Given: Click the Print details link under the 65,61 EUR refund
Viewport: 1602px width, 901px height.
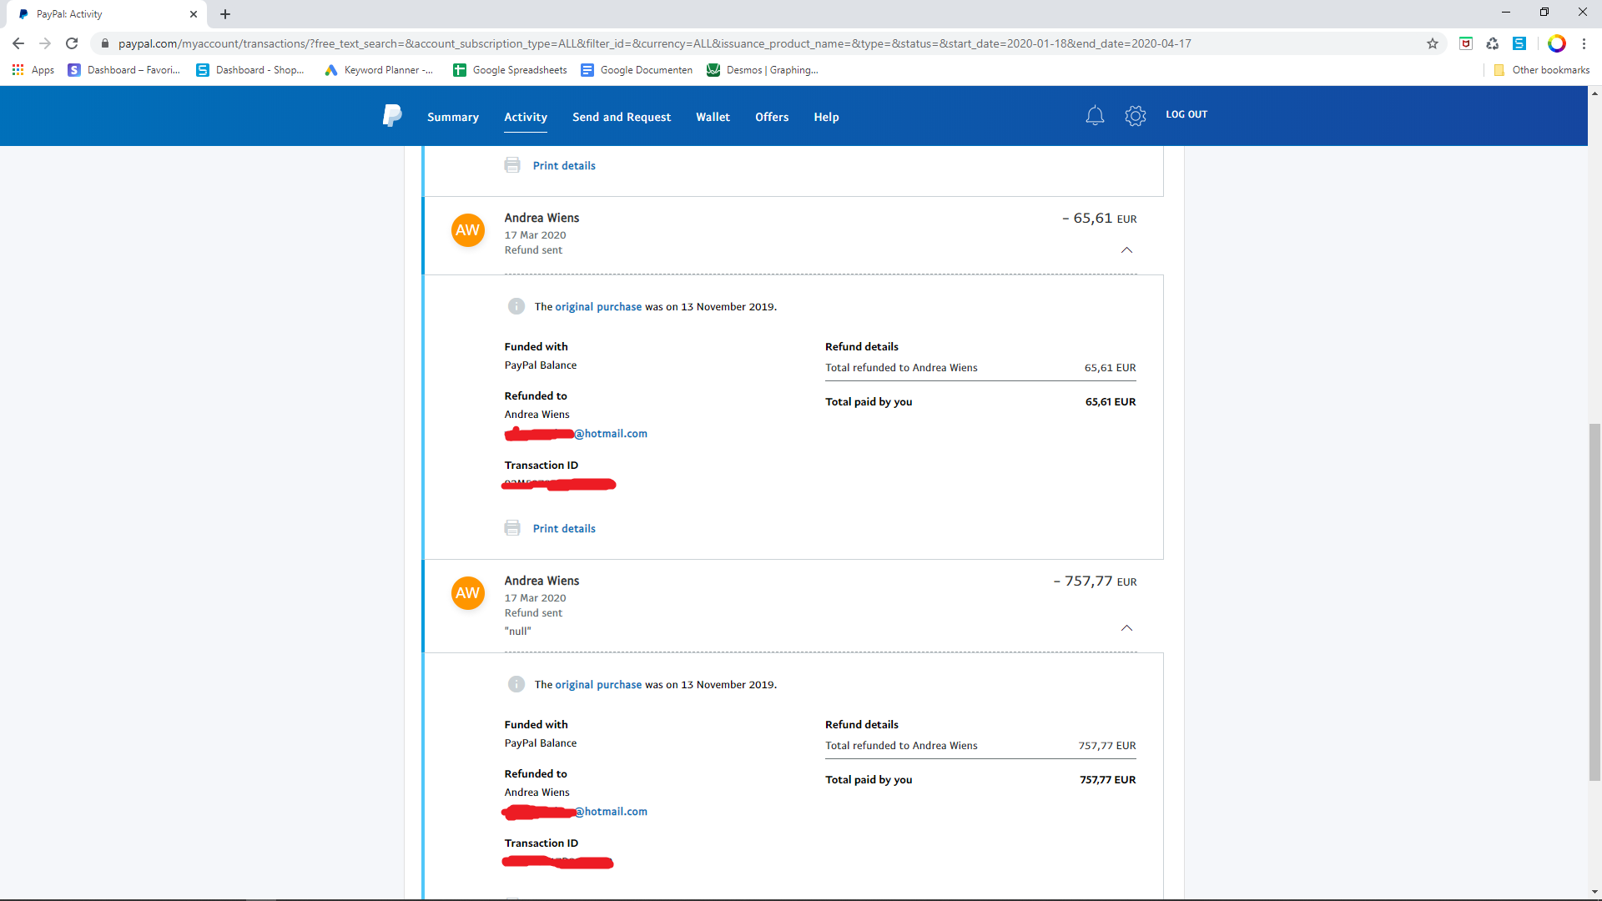Looking at the screenshot, I should pyautogui.click(x=564, y=528).
